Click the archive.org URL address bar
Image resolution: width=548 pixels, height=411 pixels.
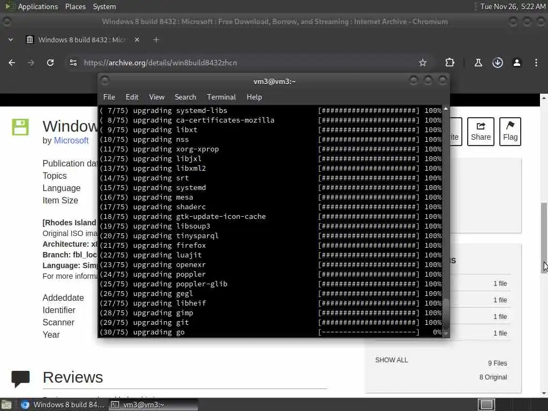pyautogui.click(x=245, y=63)
